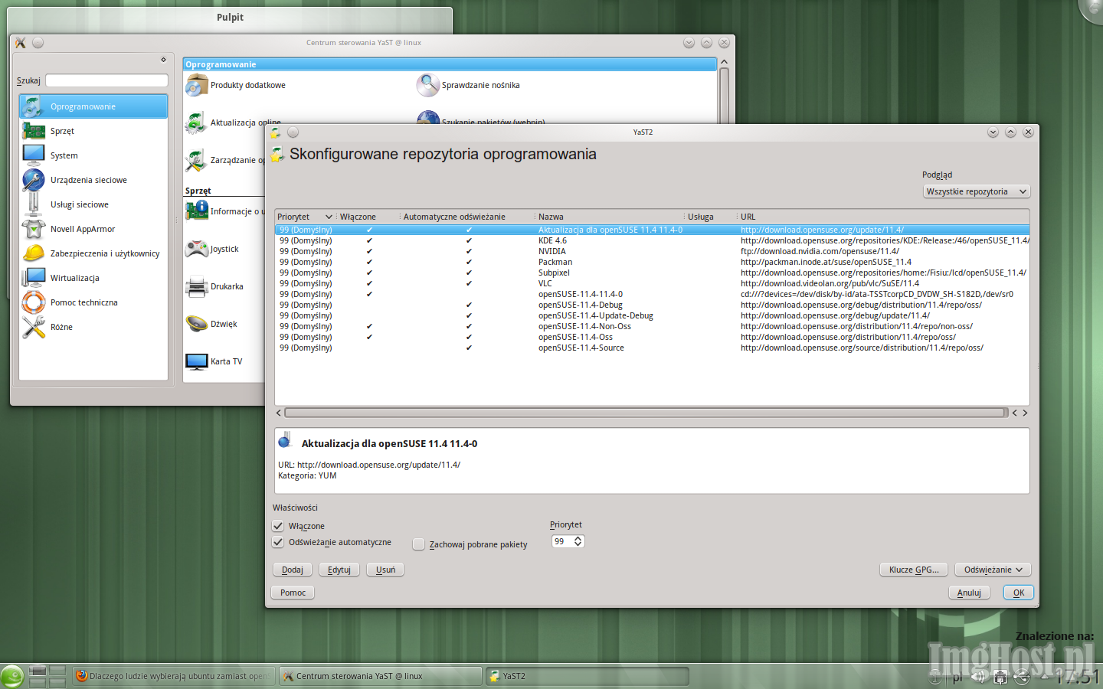This screenshot has width=1103, height=689.
Task: Click YaST module list scrollbar up arrow
Action: [724, 62]
